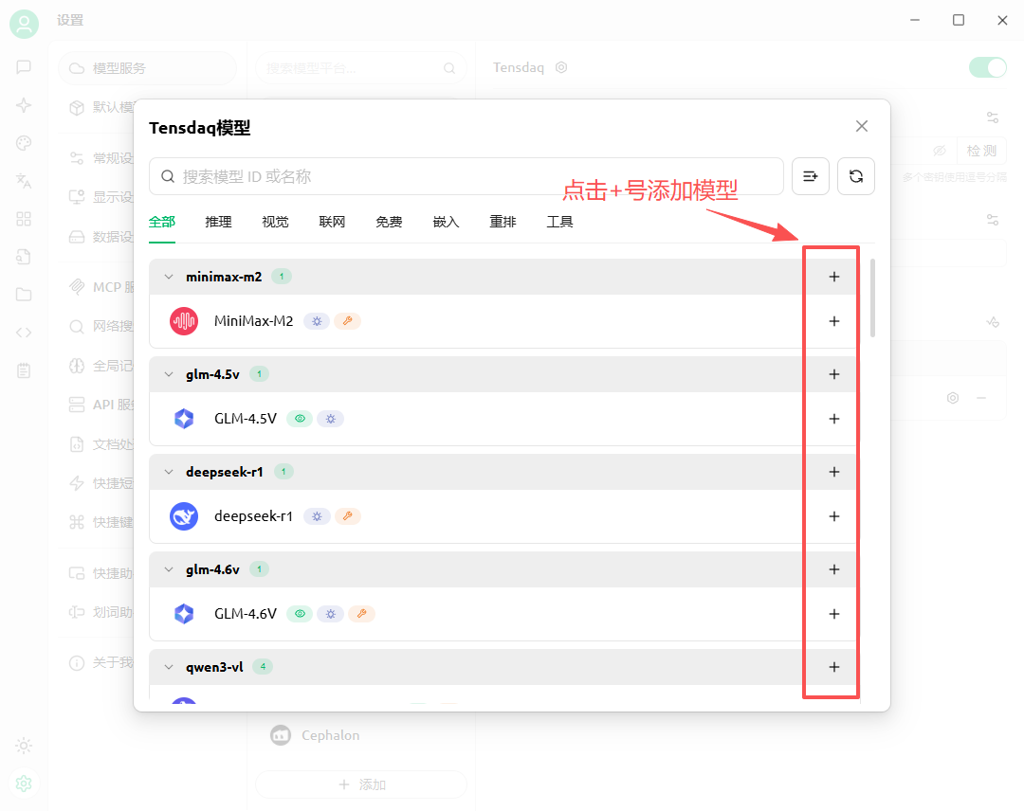Screen dimensions: 1024x811
Task: Click the user avatar in the top left
Action: click(x=24, y=24)
